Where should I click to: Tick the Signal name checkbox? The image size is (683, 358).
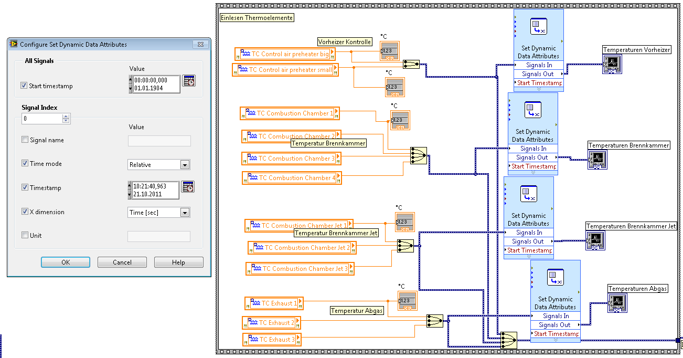pyautogui.click(x=25, y=140)
